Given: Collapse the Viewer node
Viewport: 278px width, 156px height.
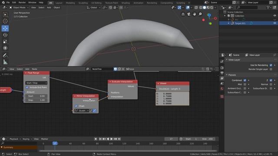Looking at the screenshot, I should (158, 84).
